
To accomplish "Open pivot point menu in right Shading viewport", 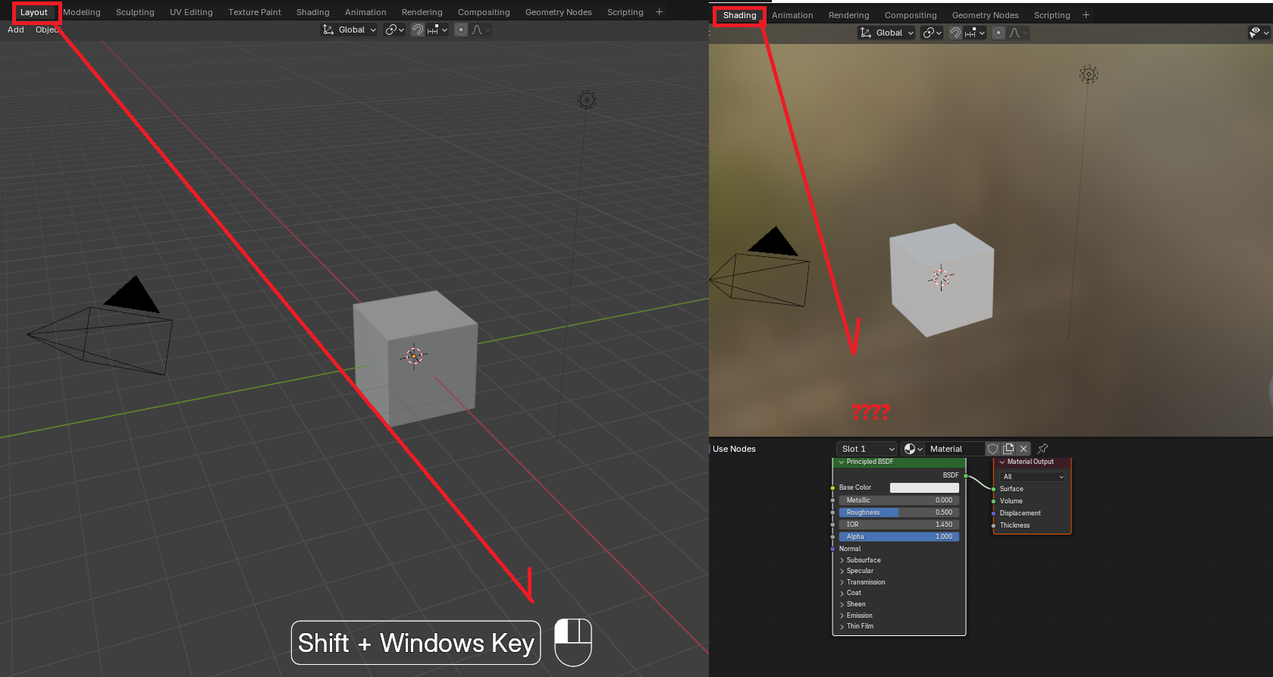I will 932,33.
